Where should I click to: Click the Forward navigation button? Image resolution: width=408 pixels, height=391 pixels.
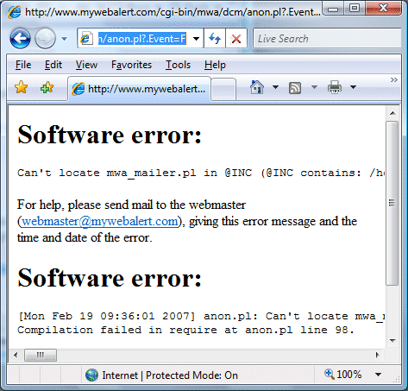point(45,38)
